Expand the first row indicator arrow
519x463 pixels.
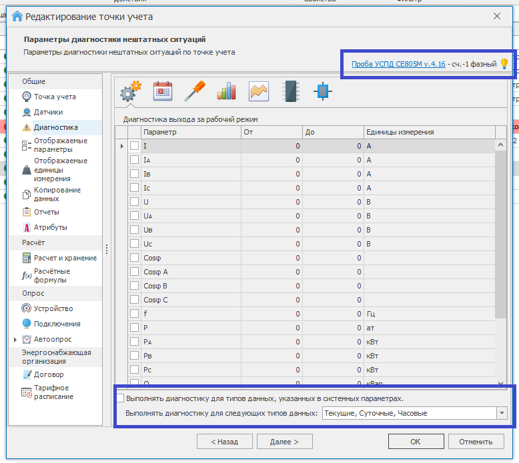pos(121,146)
